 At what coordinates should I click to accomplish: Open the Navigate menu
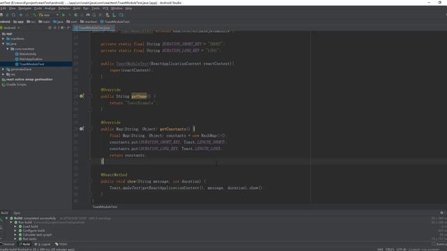tap(25, 8)
